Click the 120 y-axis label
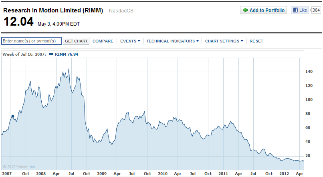The height and width of the screenshot is (177, 323). tap(309, 86)
